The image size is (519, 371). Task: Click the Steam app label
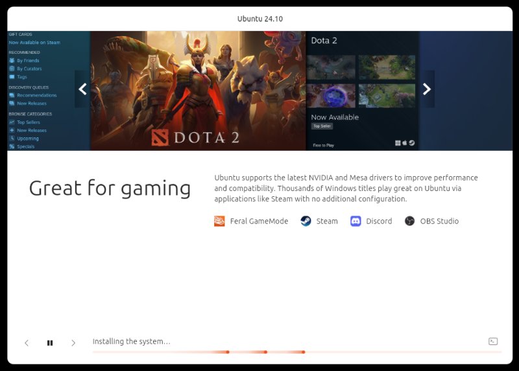pyautogui.click(x=327, y=221)
